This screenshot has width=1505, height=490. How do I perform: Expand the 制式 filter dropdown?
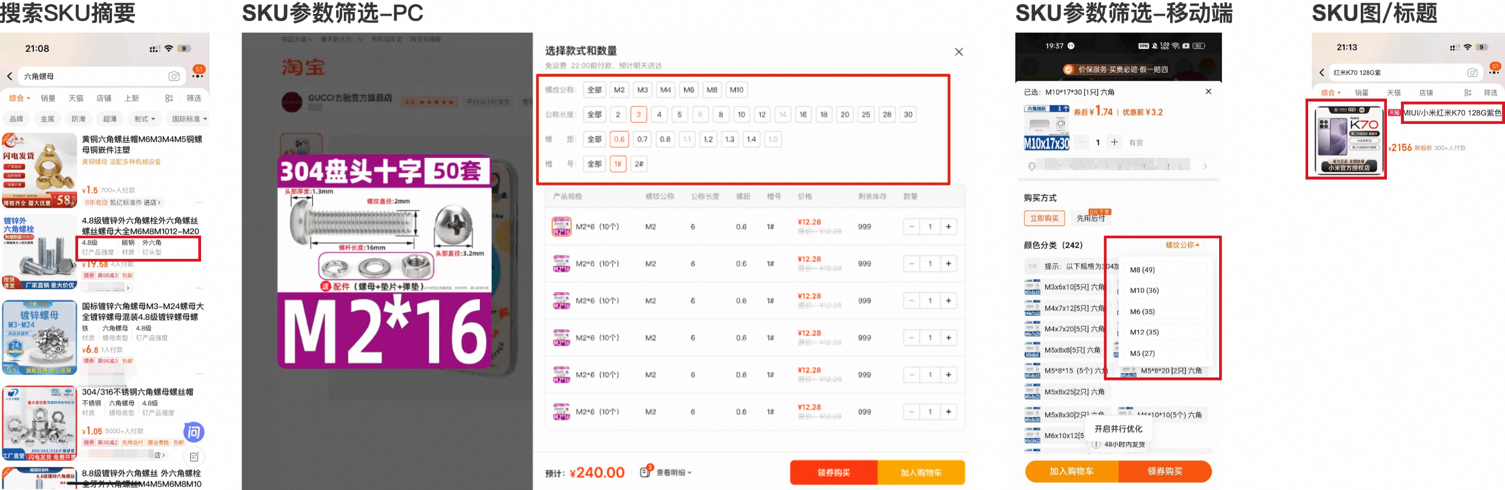click(145, 119)
